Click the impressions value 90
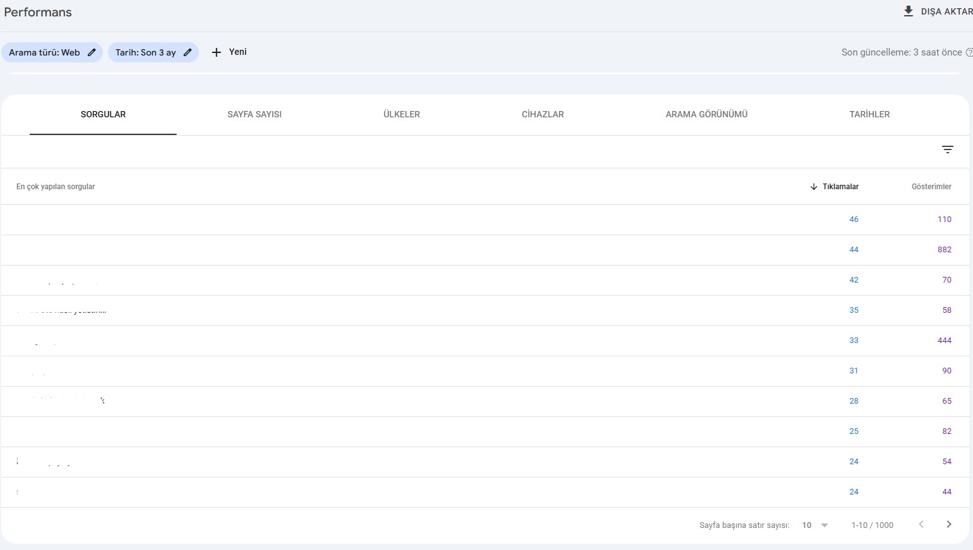 point(947,371)
